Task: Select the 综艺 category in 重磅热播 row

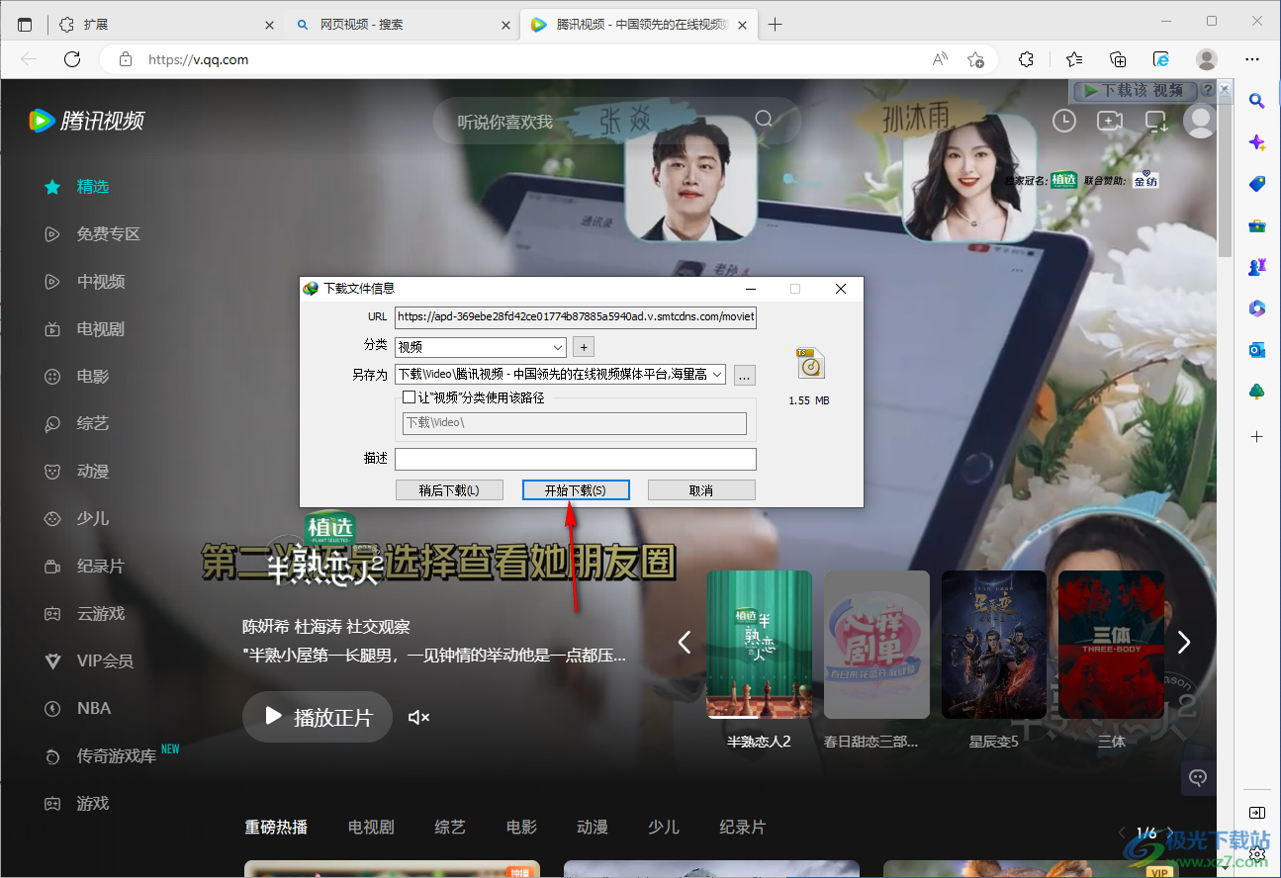Action: pos(450,828)
